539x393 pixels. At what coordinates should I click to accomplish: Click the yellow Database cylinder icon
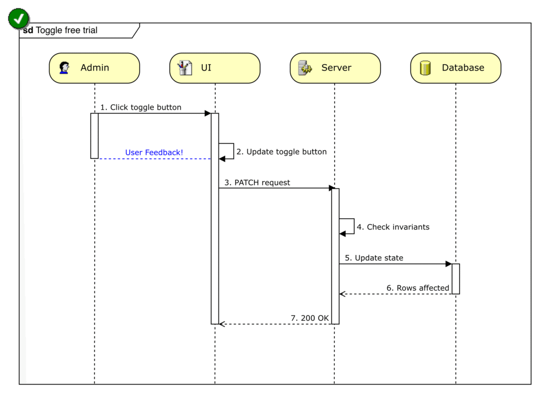(x=425, y=68)
